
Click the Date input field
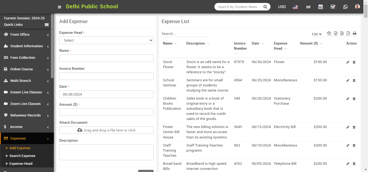coord(106,94)
